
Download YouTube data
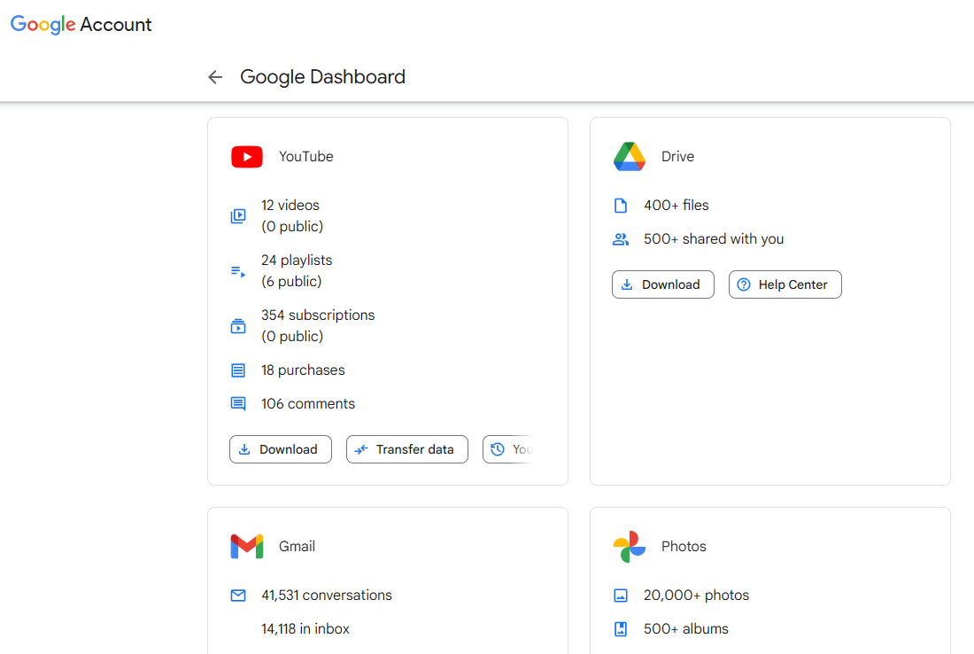(x=281, y=449)
